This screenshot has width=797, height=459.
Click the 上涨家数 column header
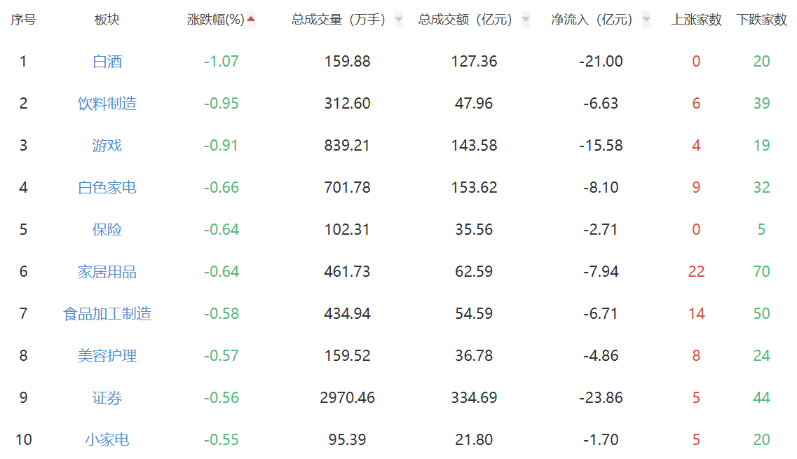[x=696, y=20]
